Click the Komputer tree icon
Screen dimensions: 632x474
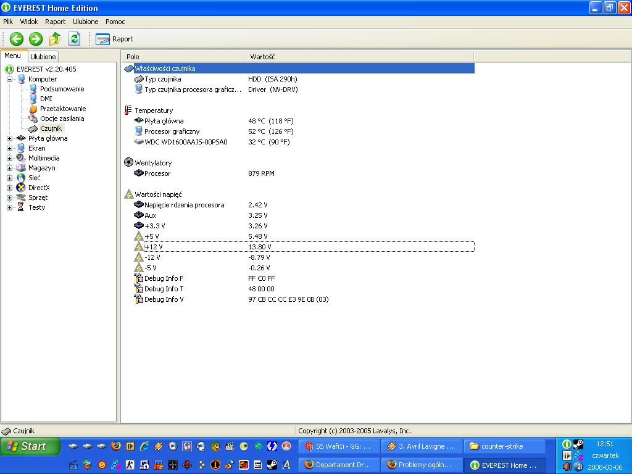[x=21, y=79]
